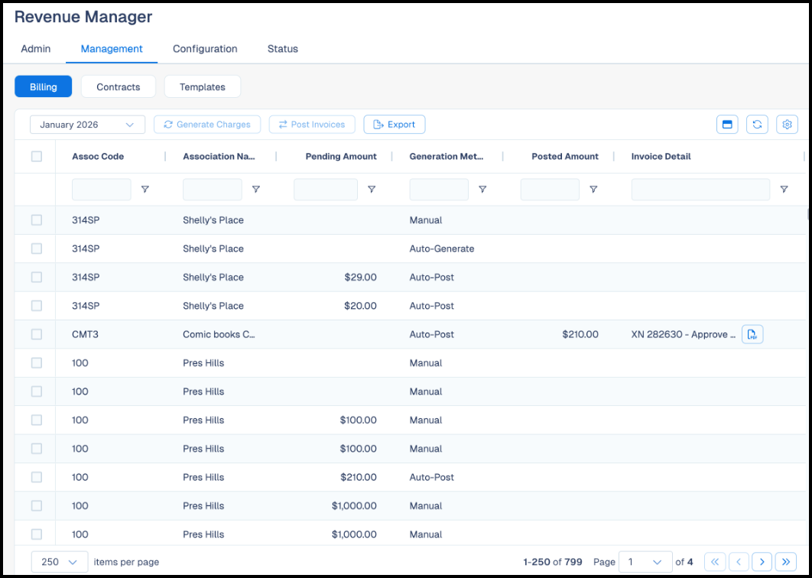
Task: Click the refresh grid icon button
Action: pos(757,125)
